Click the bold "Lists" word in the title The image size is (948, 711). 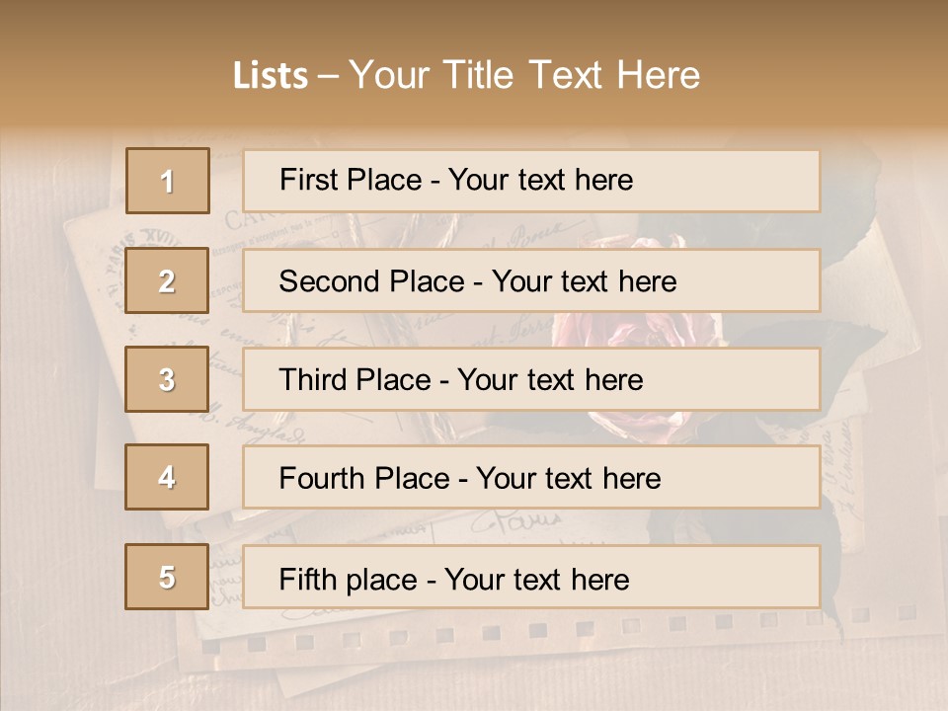point(270,76)
